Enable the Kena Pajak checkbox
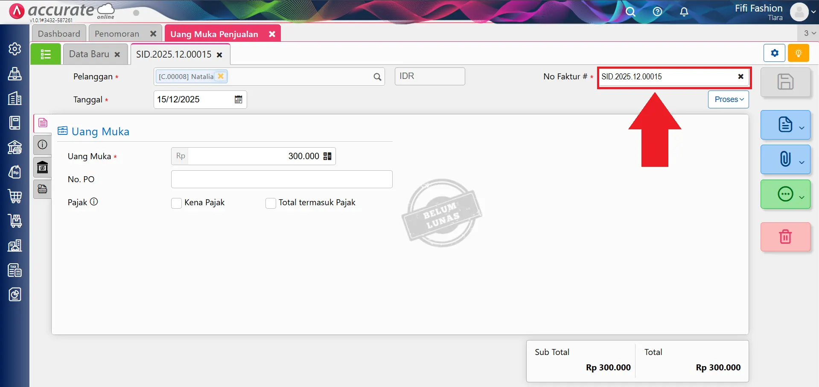The height and width of the screenshot is (387, 819). (x=176, y=203)
